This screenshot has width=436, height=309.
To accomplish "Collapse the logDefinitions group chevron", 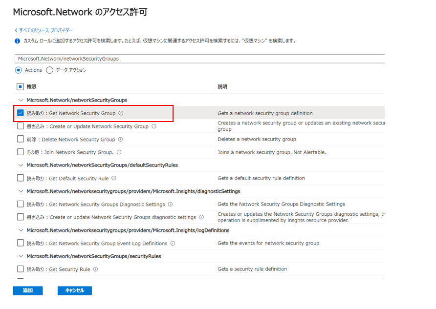I will point(21,230).
